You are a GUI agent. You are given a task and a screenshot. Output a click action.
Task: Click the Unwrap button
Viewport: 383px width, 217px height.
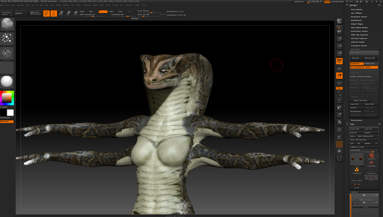[356, 58]
